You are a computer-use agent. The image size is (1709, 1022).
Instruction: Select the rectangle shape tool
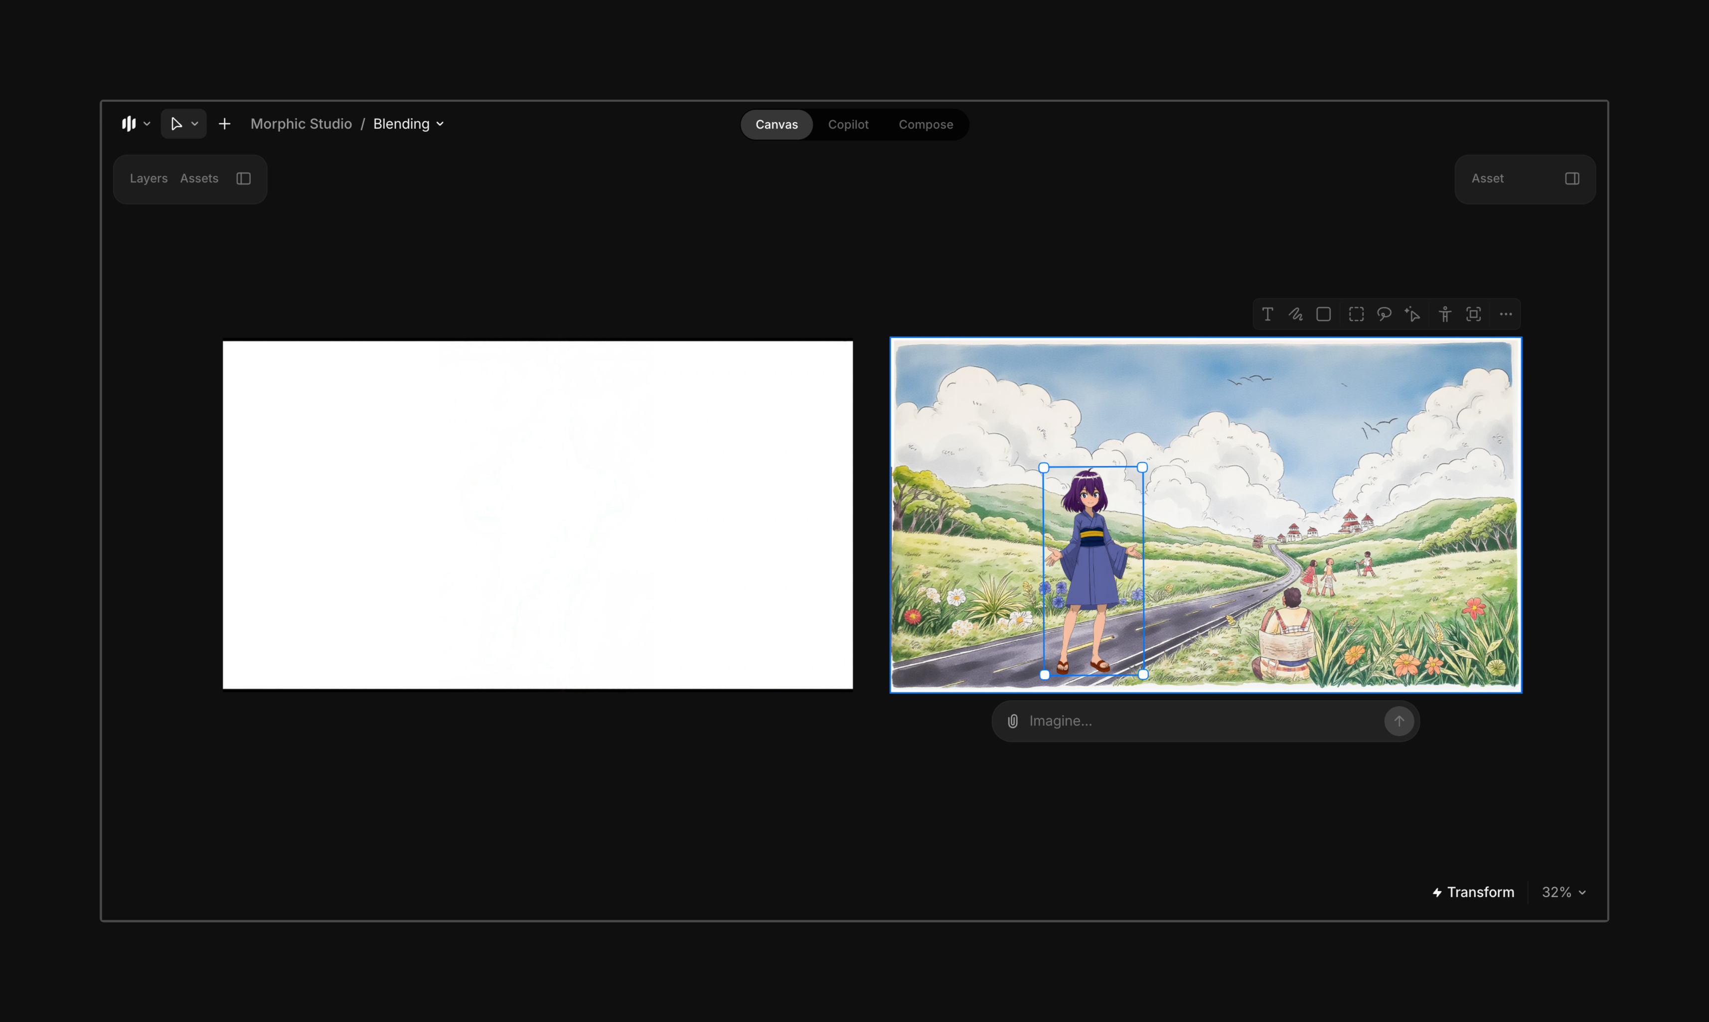point(1323,315)
